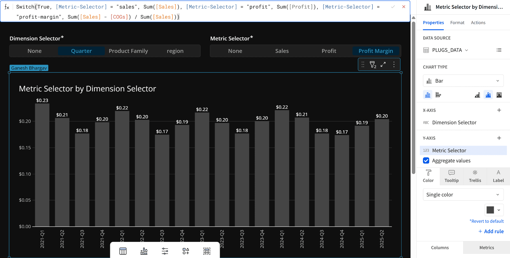Expand chart to full view
Screen dimensions: 510x258
(x=383, y=65)
